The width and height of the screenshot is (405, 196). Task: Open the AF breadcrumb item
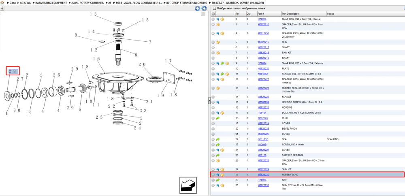click(110, 2)
